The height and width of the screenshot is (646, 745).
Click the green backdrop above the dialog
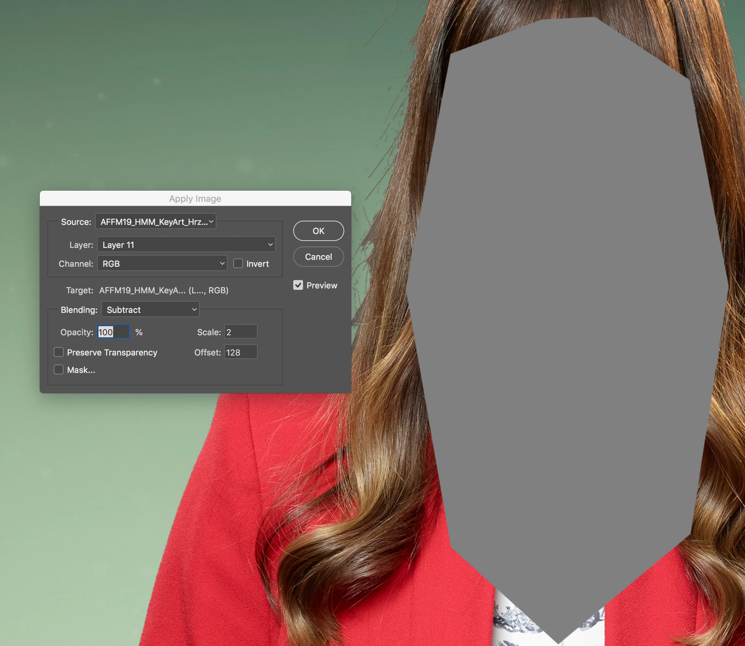[180, 108]
